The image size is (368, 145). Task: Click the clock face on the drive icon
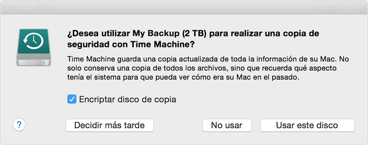coord(34,41)
